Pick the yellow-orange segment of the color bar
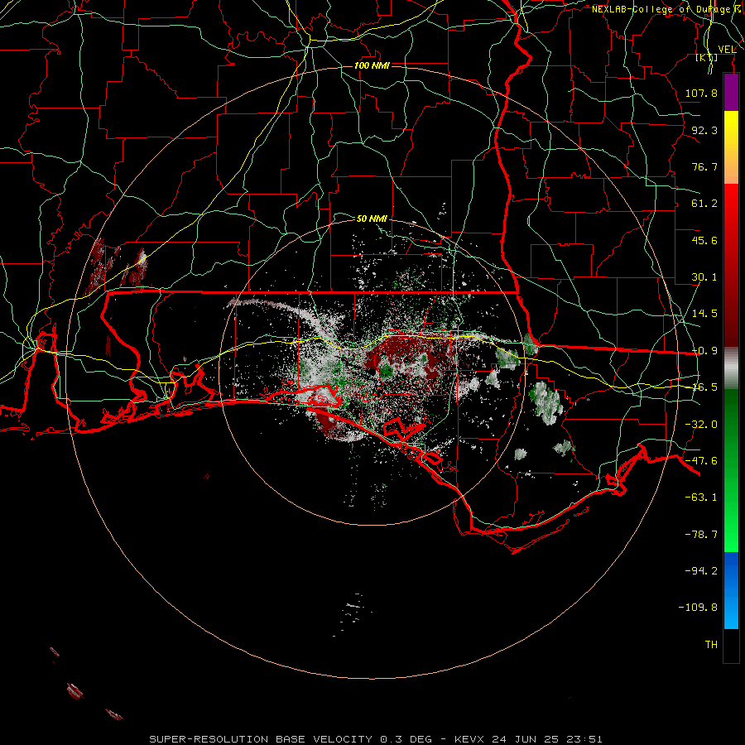Image resolution: width=745 pixels, height=745 pixels. pyautogui.click(x=731, y=147)
